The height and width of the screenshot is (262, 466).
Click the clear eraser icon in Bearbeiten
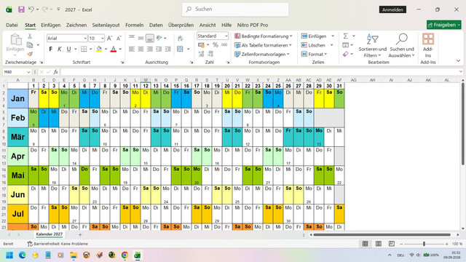coord(345,54)
